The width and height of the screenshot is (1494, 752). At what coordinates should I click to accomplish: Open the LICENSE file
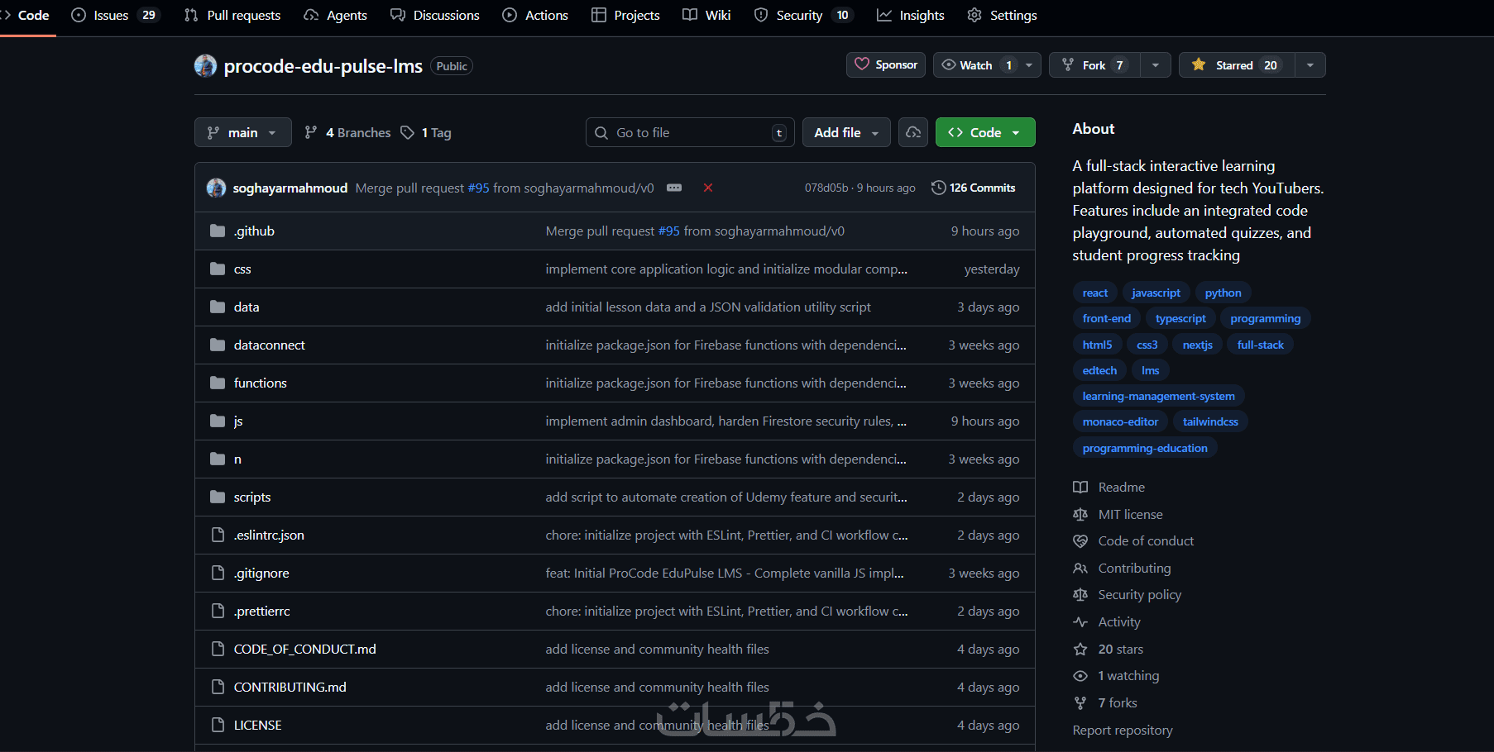(258, 725)
